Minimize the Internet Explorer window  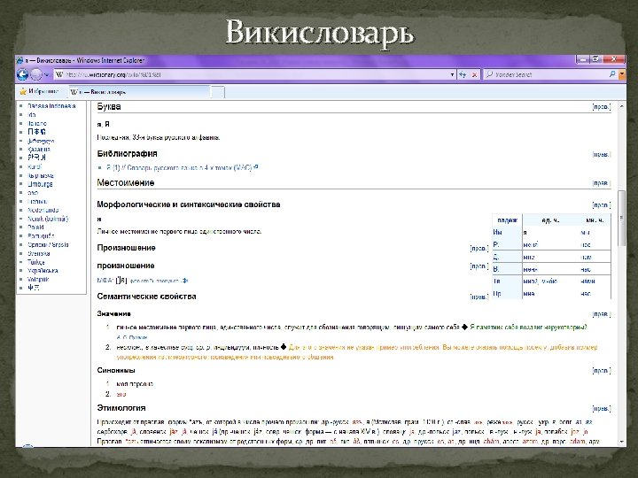pos(583,59)
